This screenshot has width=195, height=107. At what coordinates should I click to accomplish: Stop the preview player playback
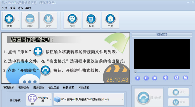tap(155, 78)
